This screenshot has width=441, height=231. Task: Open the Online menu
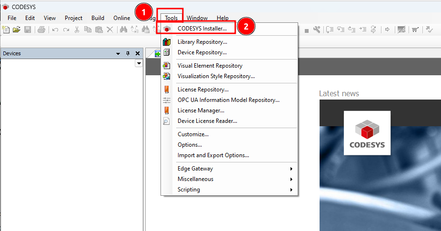[121, 18]
